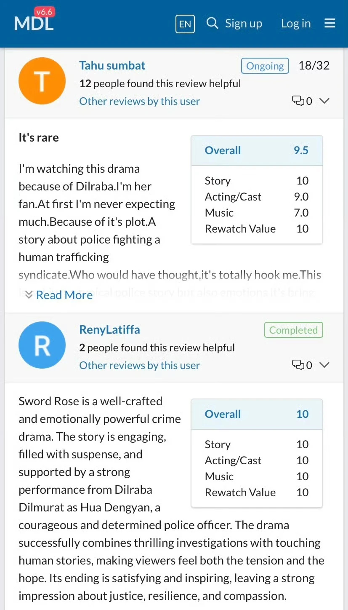Open Tahu sumbat's profile link
The image size is (348, 610).
pos(112,65)
